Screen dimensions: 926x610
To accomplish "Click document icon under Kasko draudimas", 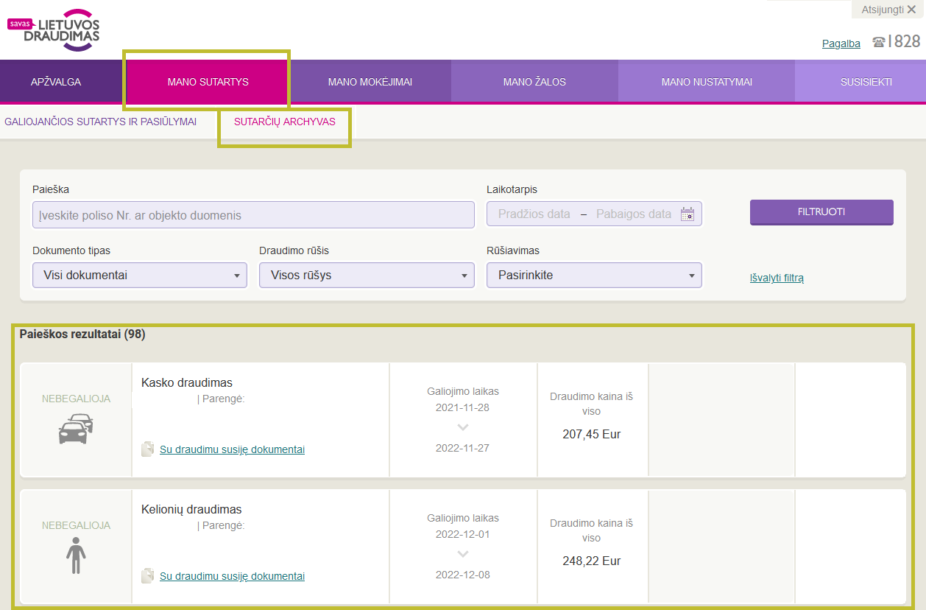I will 148,449.
